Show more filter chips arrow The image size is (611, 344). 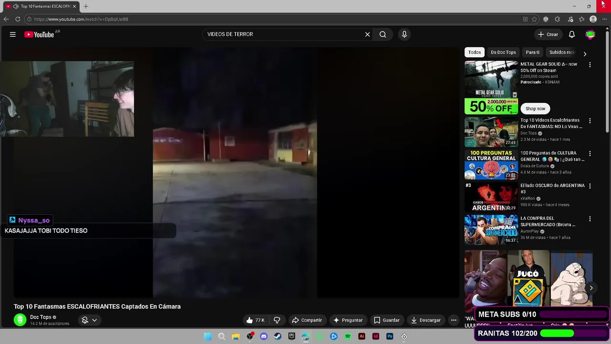tap(585, 54)
